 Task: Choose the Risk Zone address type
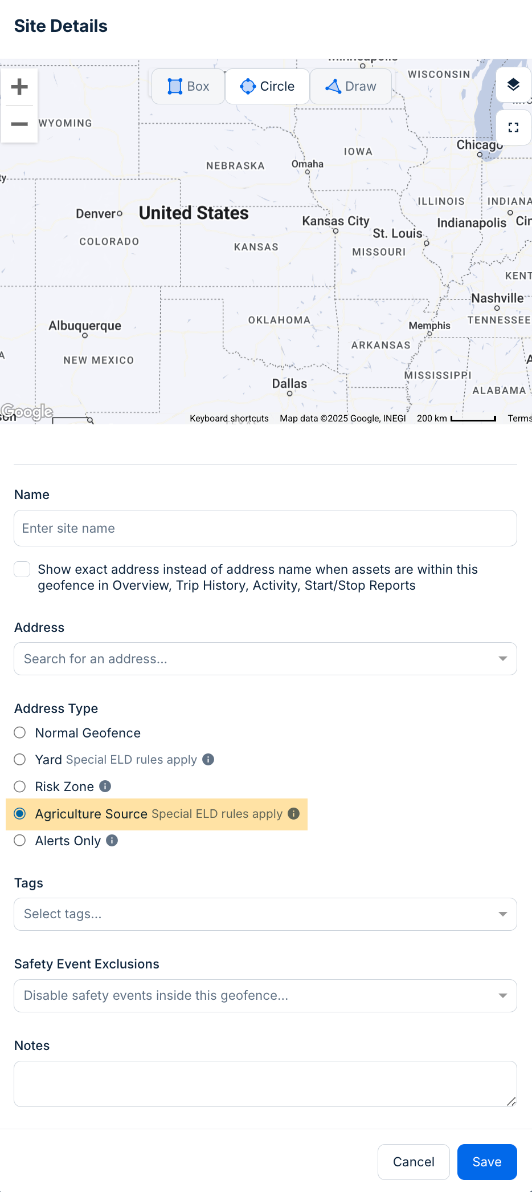[x=20, y=786]
